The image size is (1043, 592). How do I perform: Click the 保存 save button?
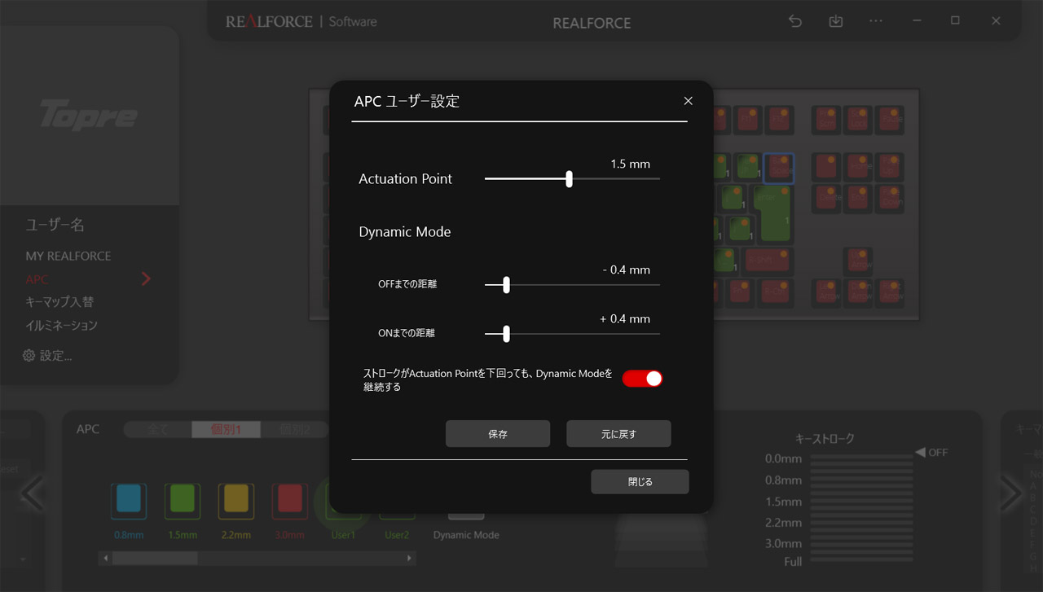pyautogui.click(x=497, y=433)
